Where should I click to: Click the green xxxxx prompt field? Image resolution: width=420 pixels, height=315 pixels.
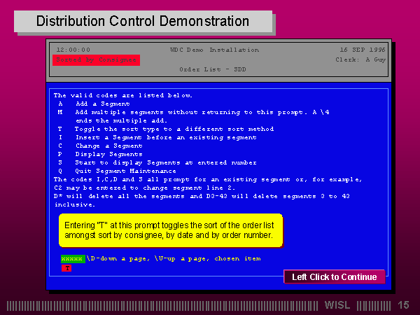[x=72, y=258]
